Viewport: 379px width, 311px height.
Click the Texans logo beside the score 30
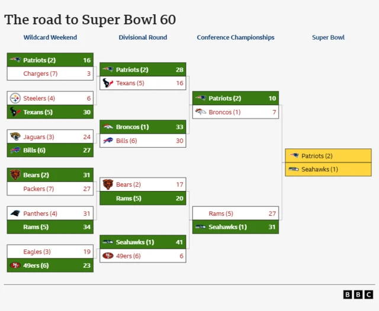[x=15, y=112]
